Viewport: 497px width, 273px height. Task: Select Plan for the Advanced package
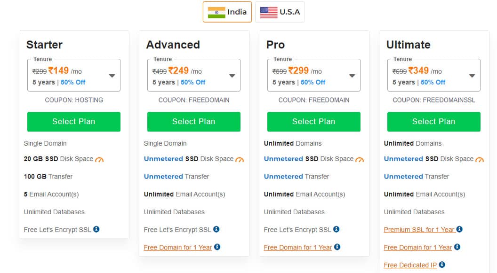coord(193,121)
